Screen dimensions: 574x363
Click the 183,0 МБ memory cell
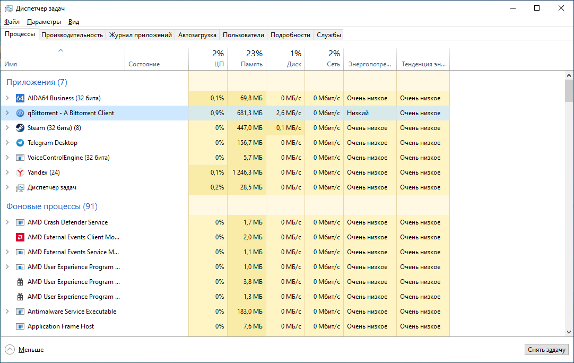[247, 312]
